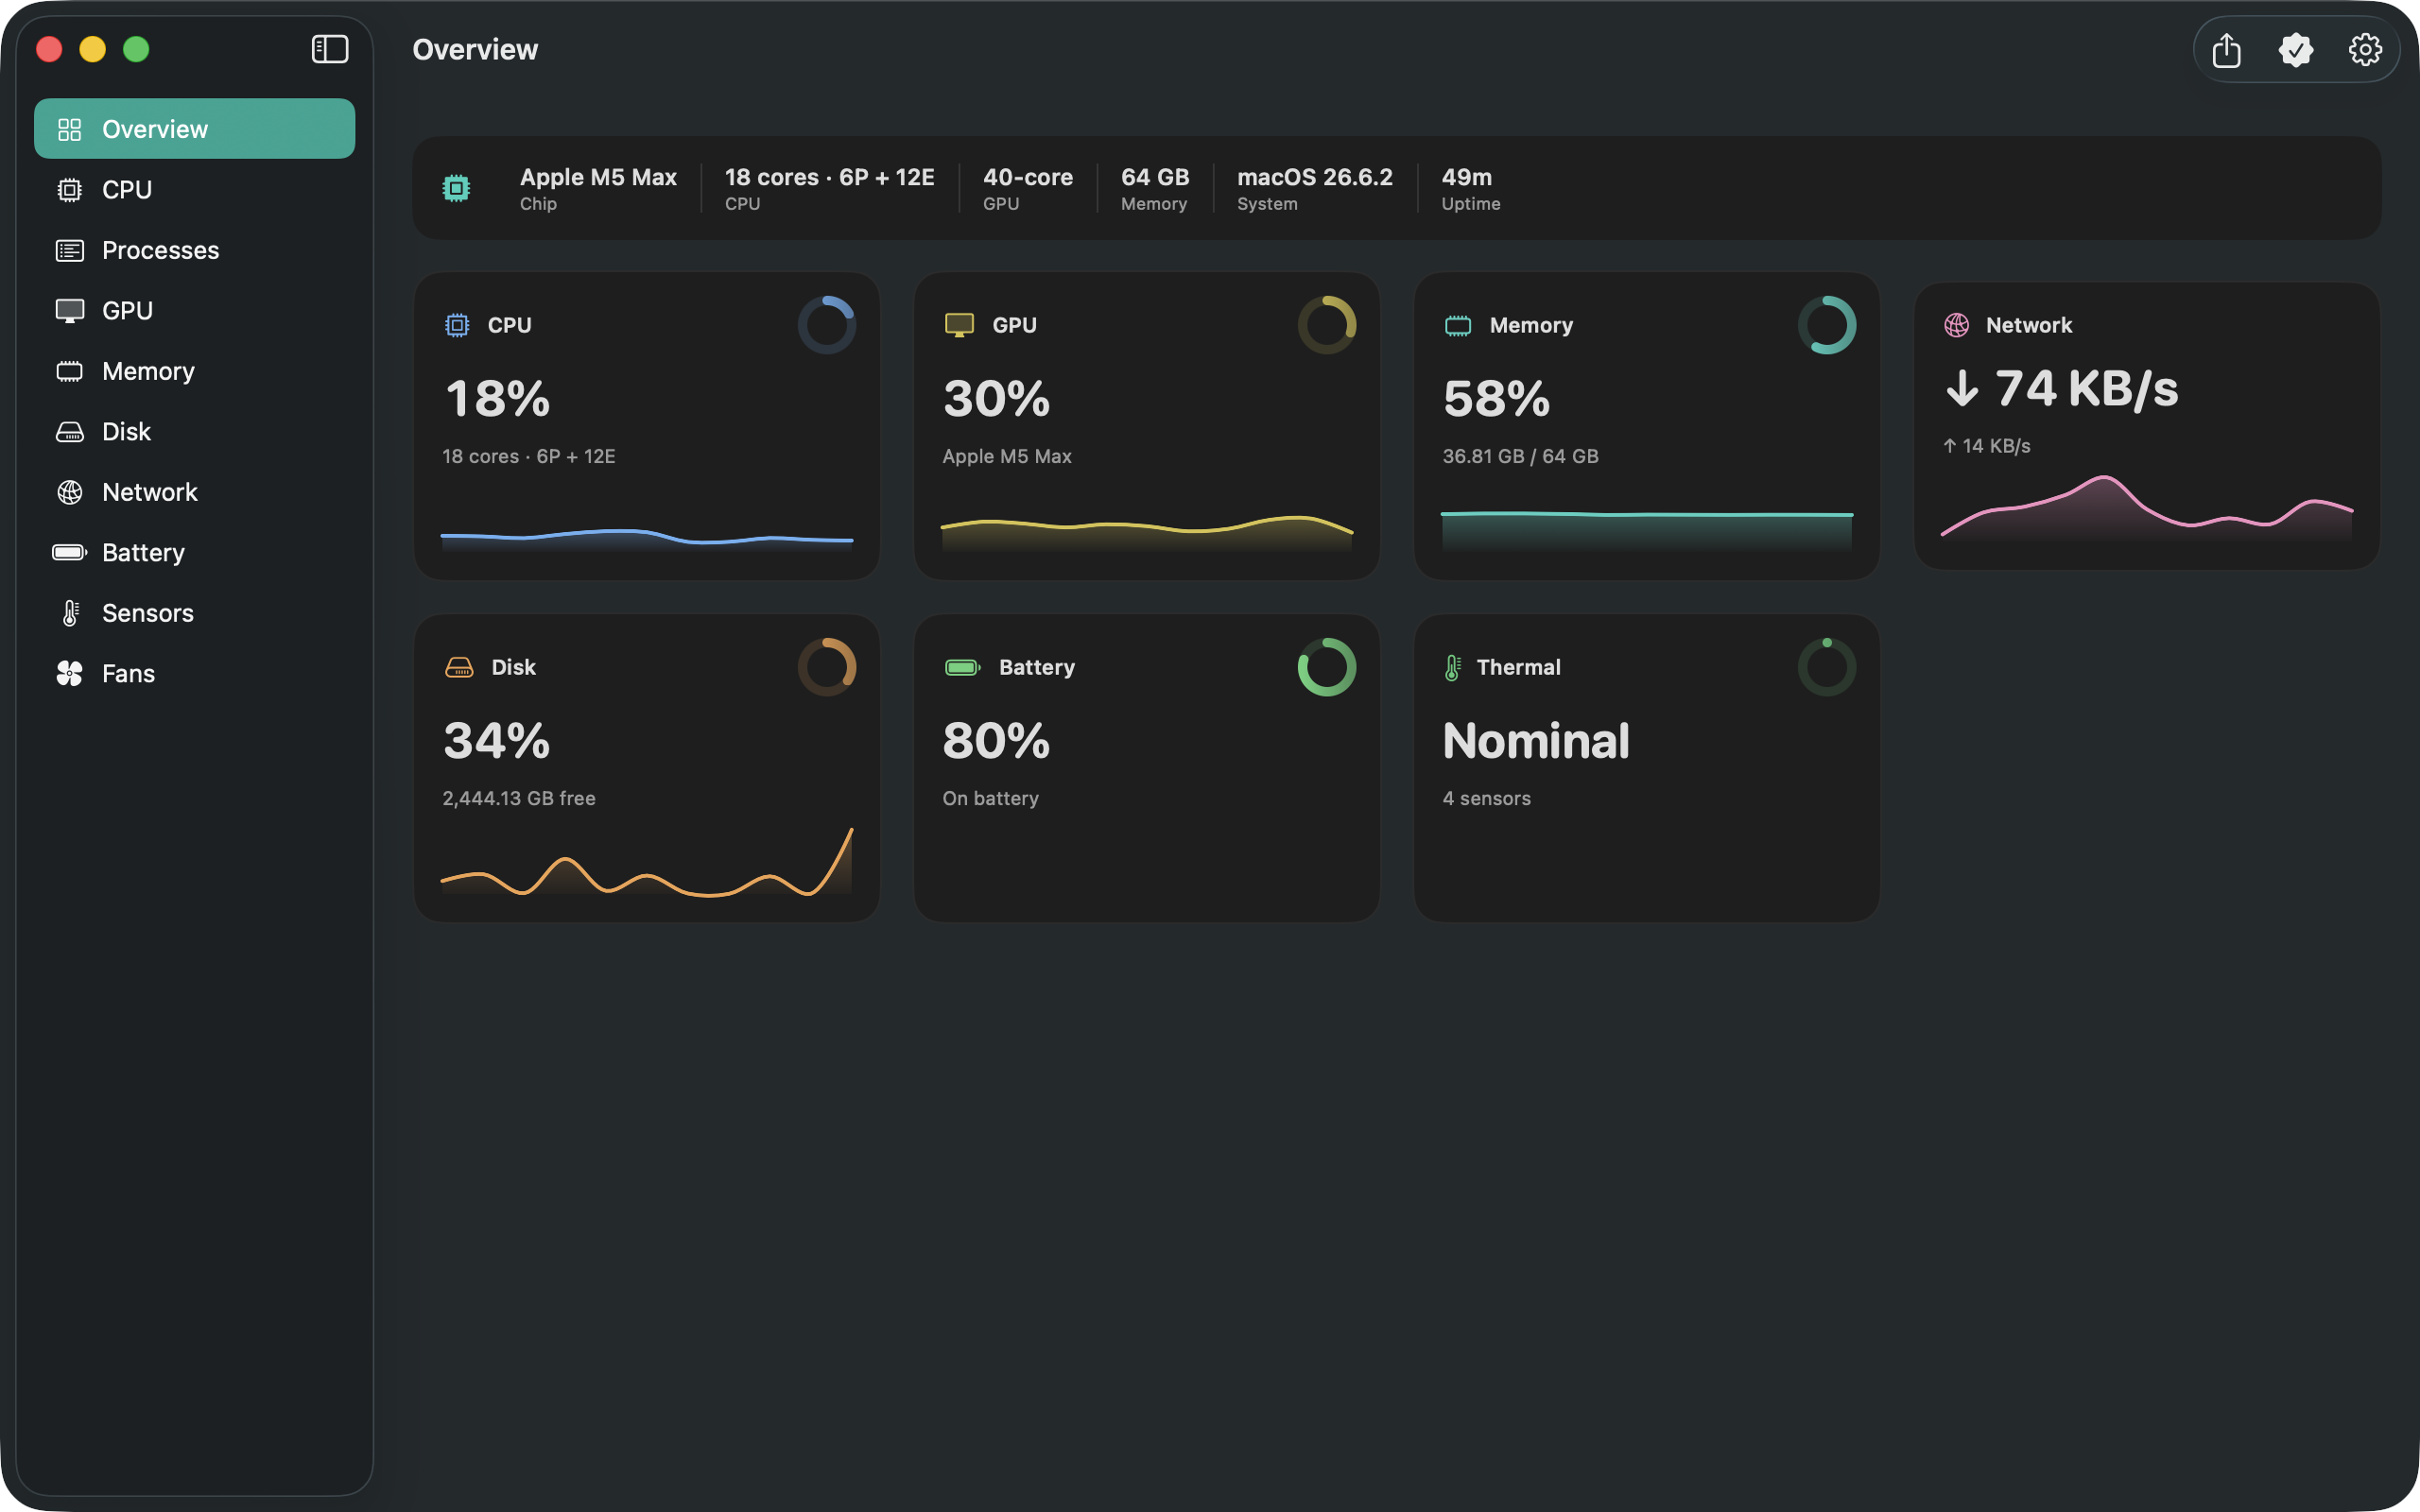Image resolution: width=2420 pixels, height=1512 pixels.
Task: Click the green chip icon in info bar
Action: [x=456, y=188]
